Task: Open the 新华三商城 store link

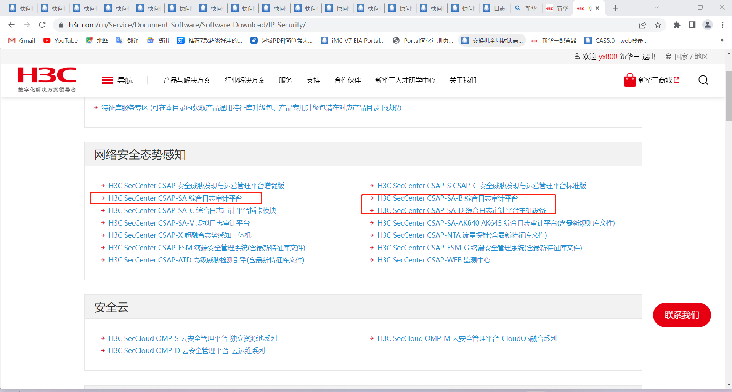Action: [x=652, y=80]
